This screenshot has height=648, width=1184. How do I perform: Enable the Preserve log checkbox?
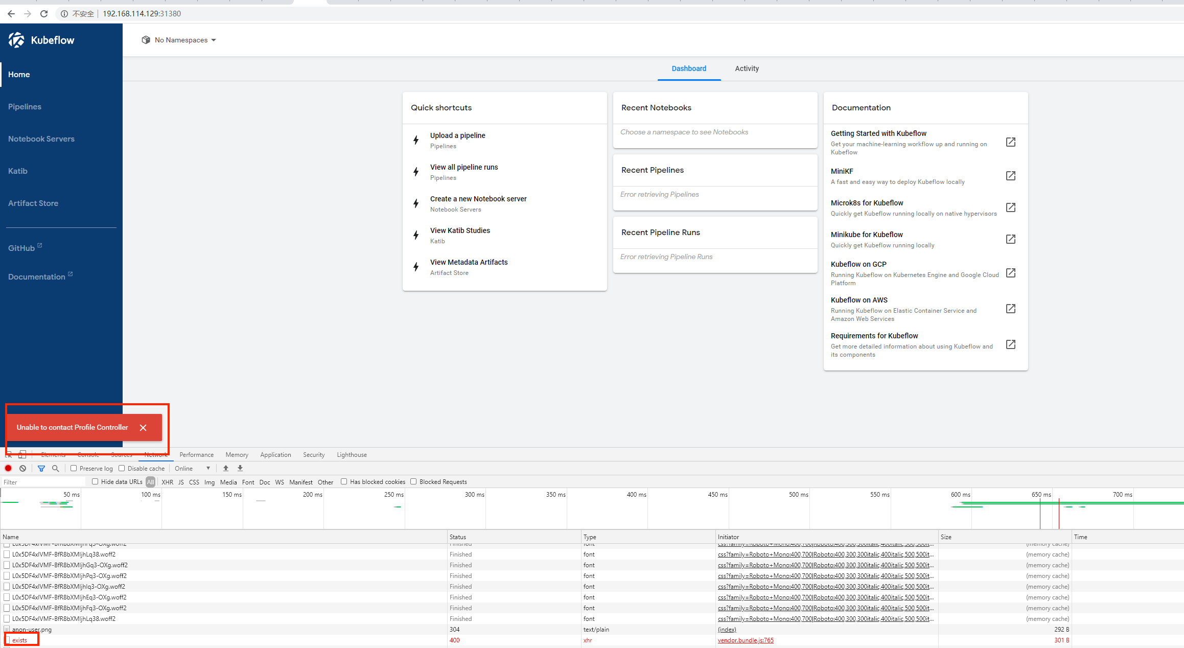tap(74, 468)
